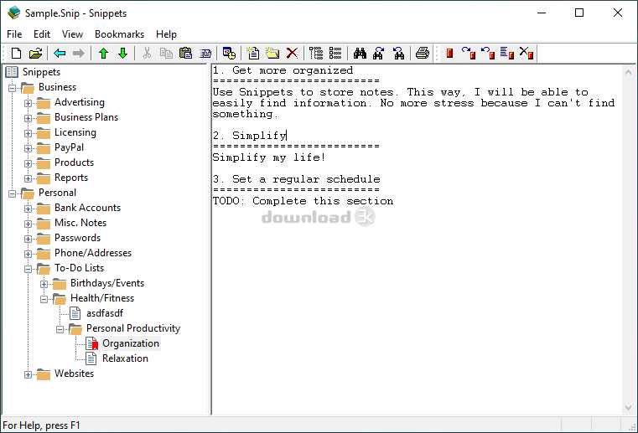Image resolution: width=638 pixels, height=433 pixels.
Task: Jump to previous bookmark icon
Action: pyautogui.click(x=488, y=54)
